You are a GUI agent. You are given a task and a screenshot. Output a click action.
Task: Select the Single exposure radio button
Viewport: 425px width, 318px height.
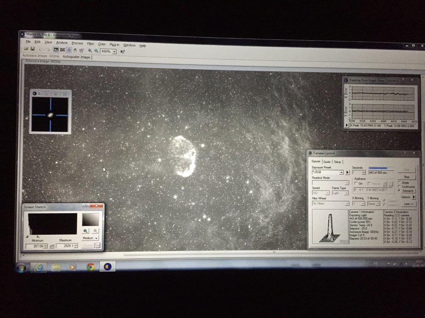[x=399, y=183]
